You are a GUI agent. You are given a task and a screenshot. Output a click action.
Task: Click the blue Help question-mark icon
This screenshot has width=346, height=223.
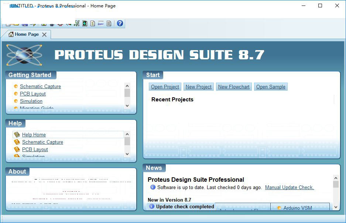tap(120, 23)
